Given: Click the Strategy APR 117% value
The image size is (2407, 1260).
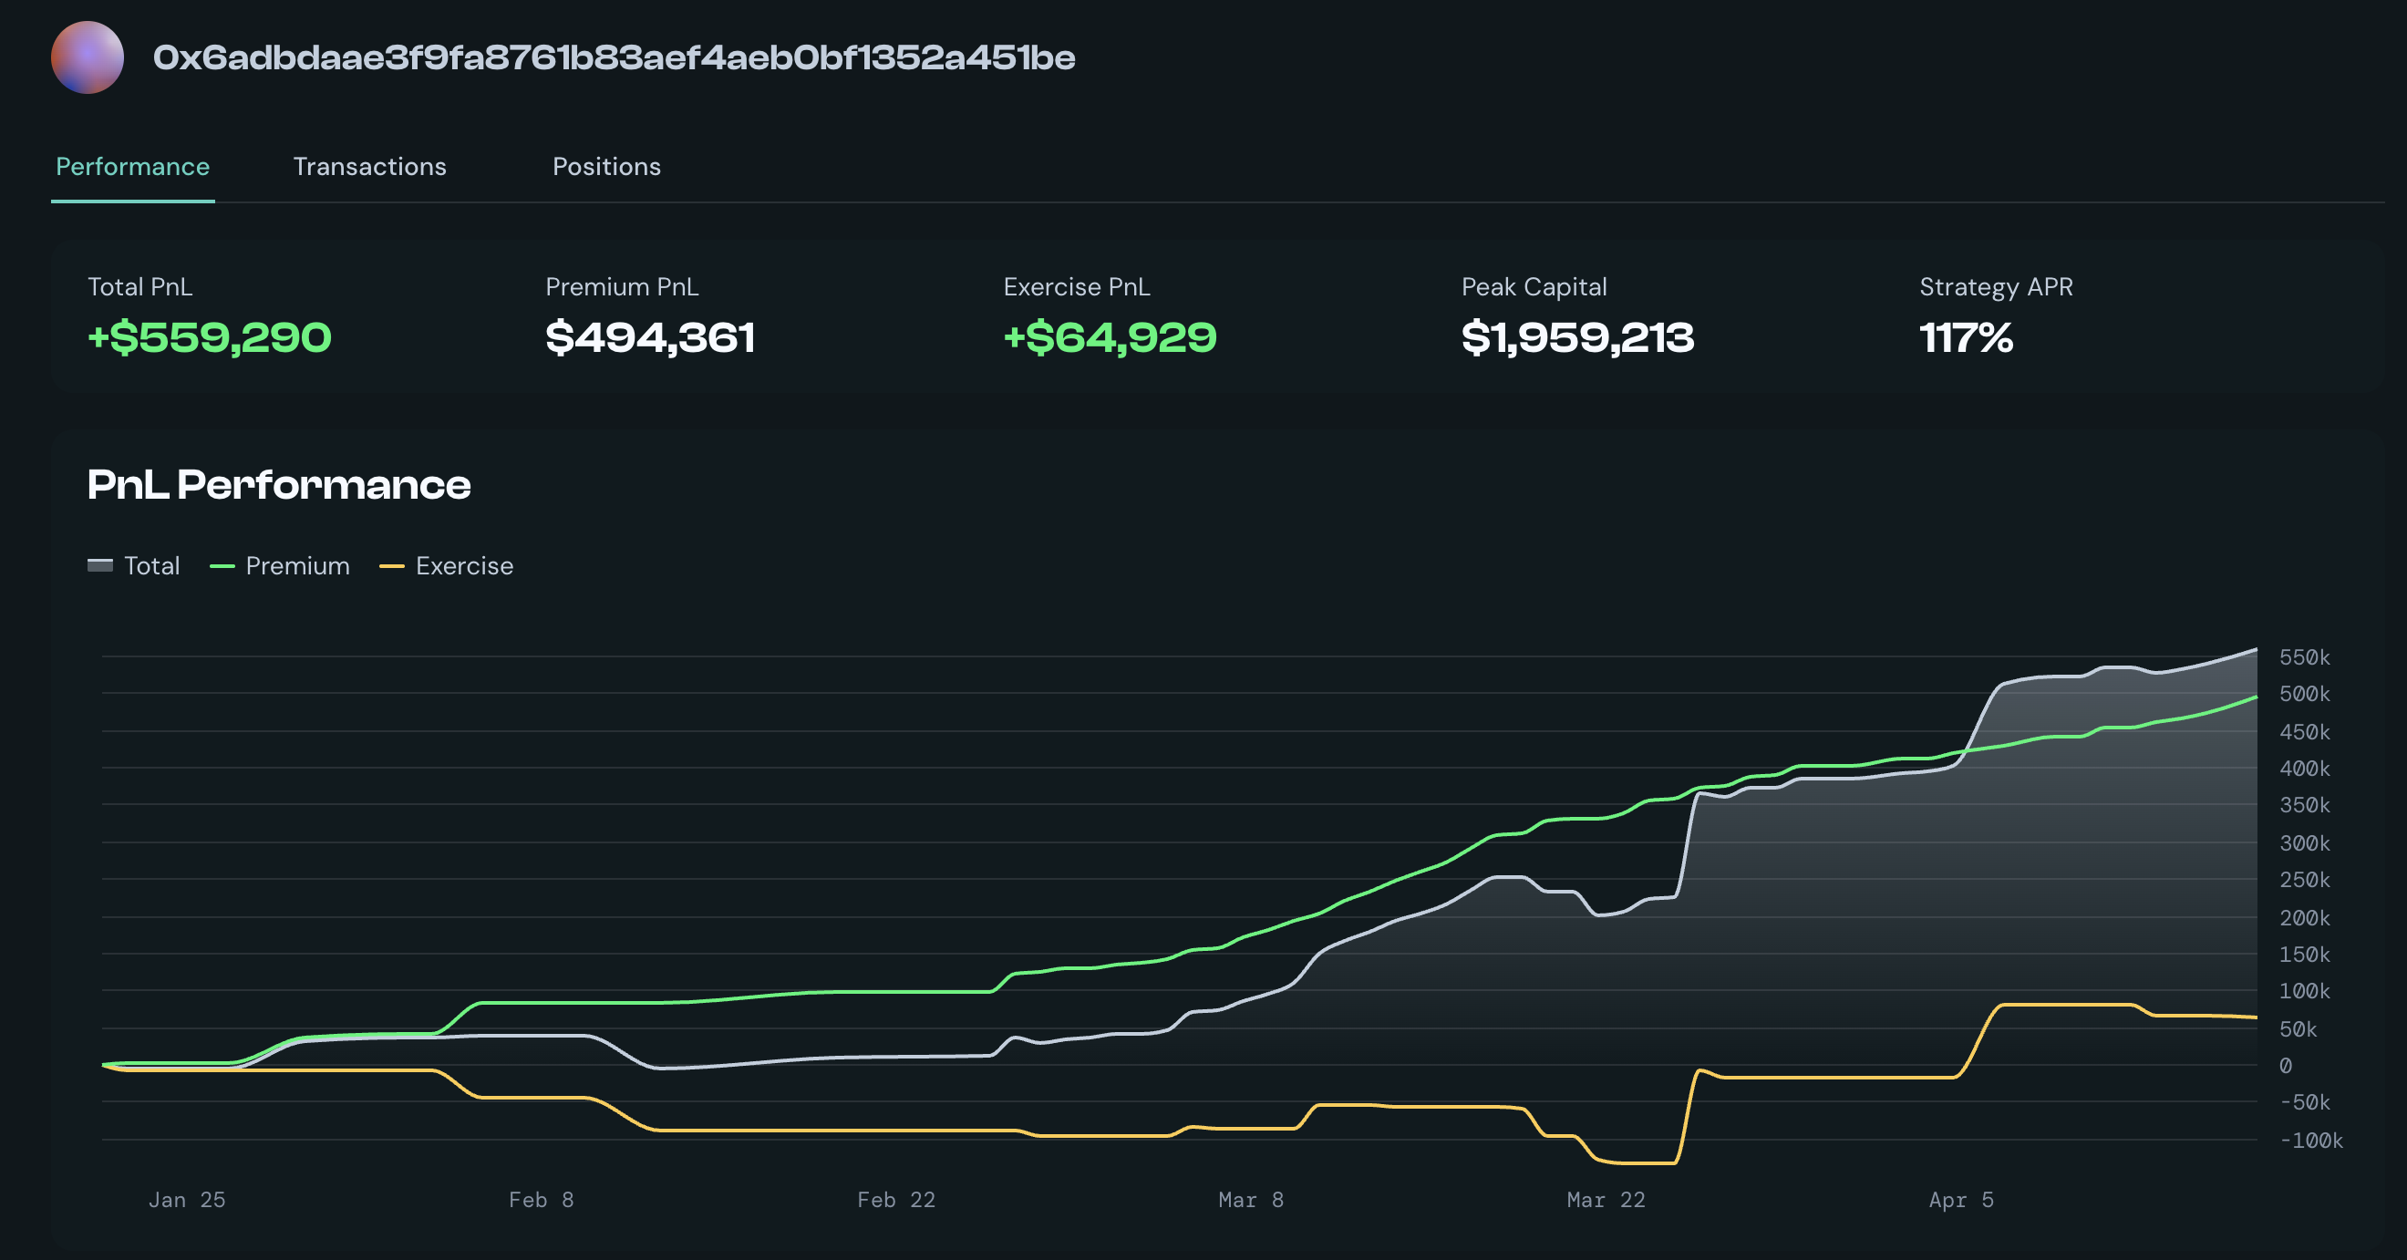Looking at the screenshot, I should tap(1966, 337).
